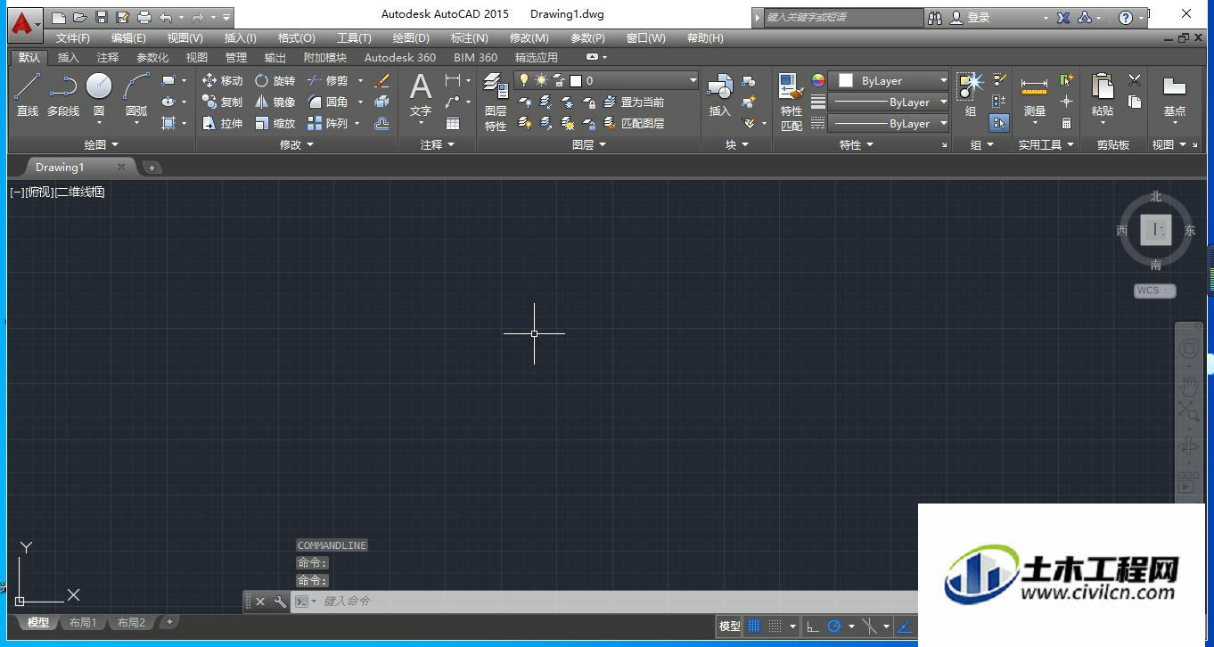Open the 文件(F) menu
This screenshot has width=1214, height=647.
(73, 37)
